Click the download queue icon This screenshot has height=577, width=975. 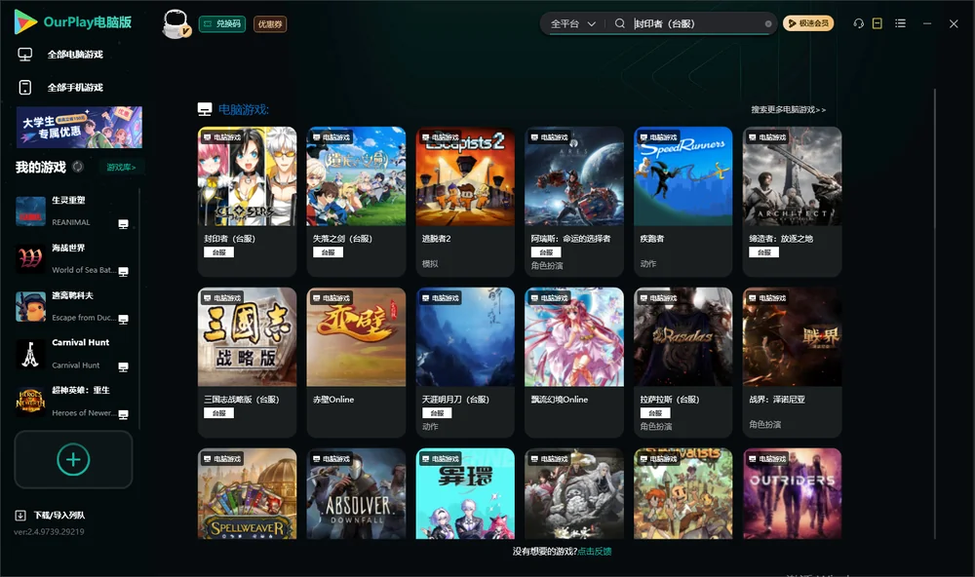pos(20,515)
